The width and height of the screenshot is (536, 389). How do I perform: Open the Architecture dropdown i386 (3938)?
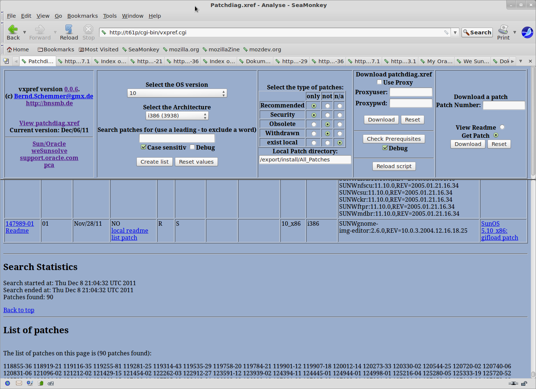click(177, 116)
